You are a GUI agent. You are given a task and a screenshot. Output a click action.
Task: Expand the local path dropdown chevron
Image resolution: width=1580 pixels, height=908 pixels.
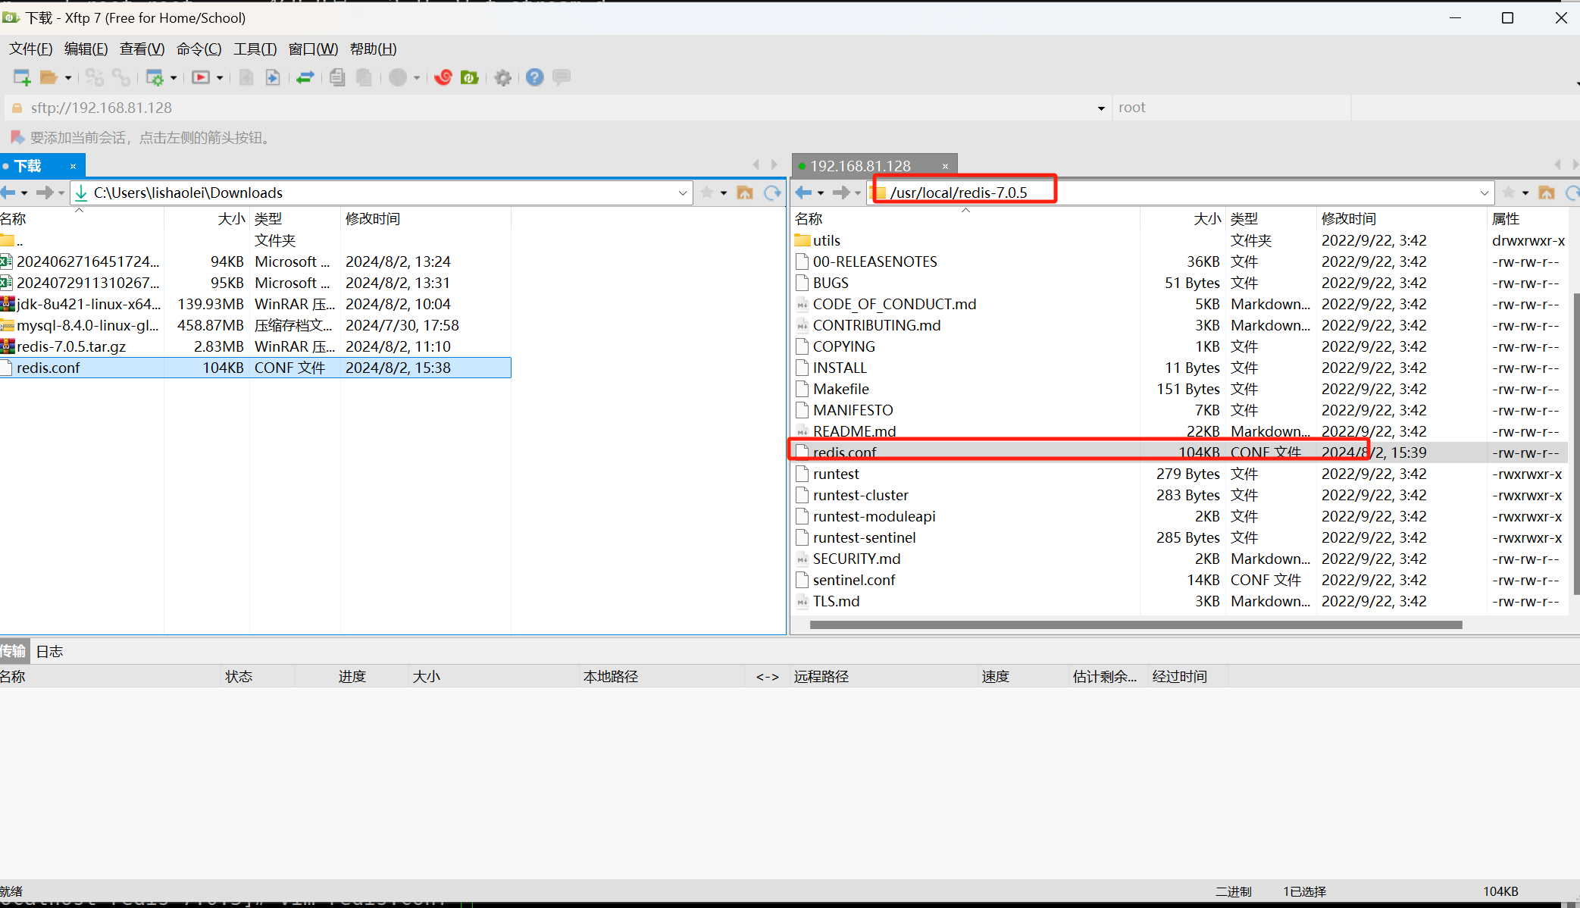[682, 193]
